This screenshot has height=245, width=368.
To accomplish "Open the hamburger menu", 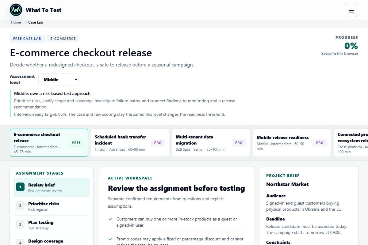I will 351,10.
